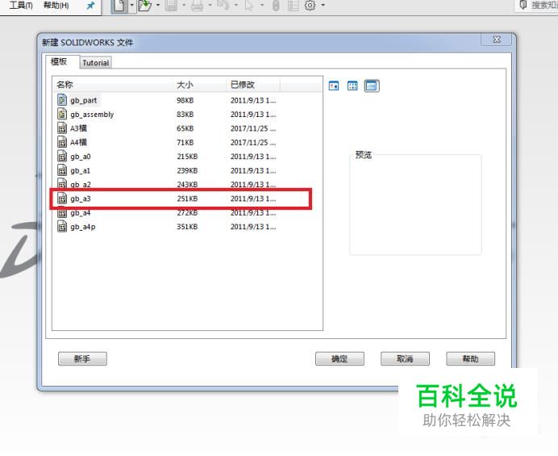Screen dimensions: 558x456
Task: Switch to large icons view
Action: pos(334,86)
